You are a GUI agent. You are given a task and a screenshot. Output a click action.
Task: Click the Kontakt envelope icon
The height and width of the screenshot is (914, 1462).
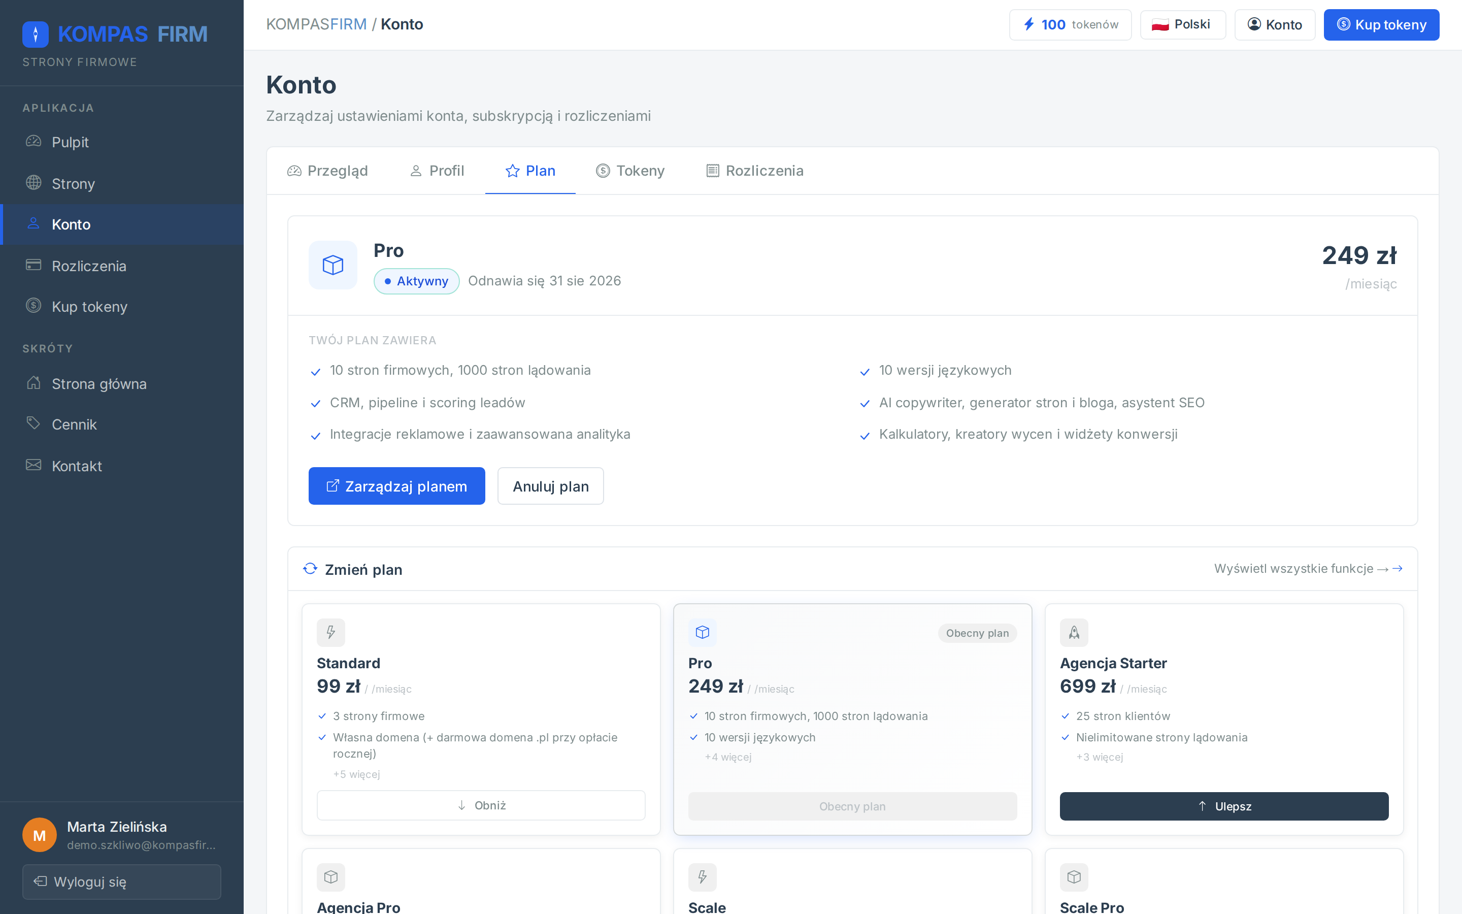(34, 465)
